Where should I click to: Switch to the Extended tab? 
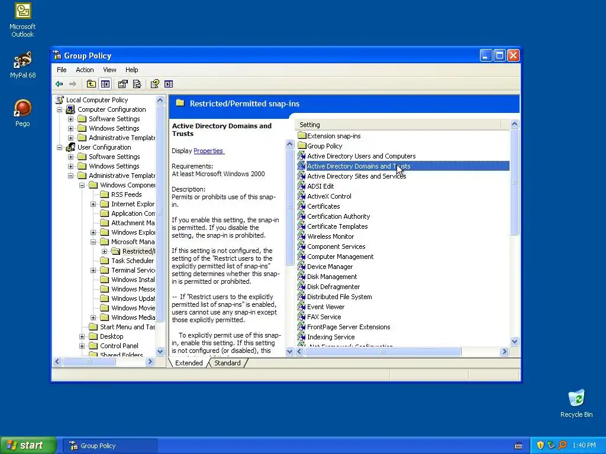click(x=189, y=363)
